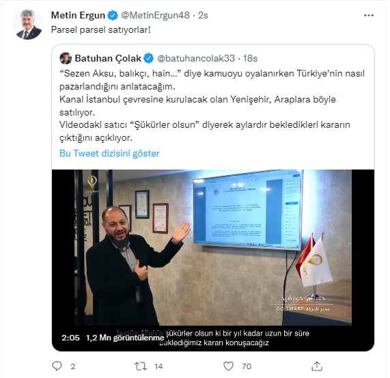Click the retweet arrows icon
Image resolution: width=390 pixels, height=378 pixels.
(x=141, y=366)
